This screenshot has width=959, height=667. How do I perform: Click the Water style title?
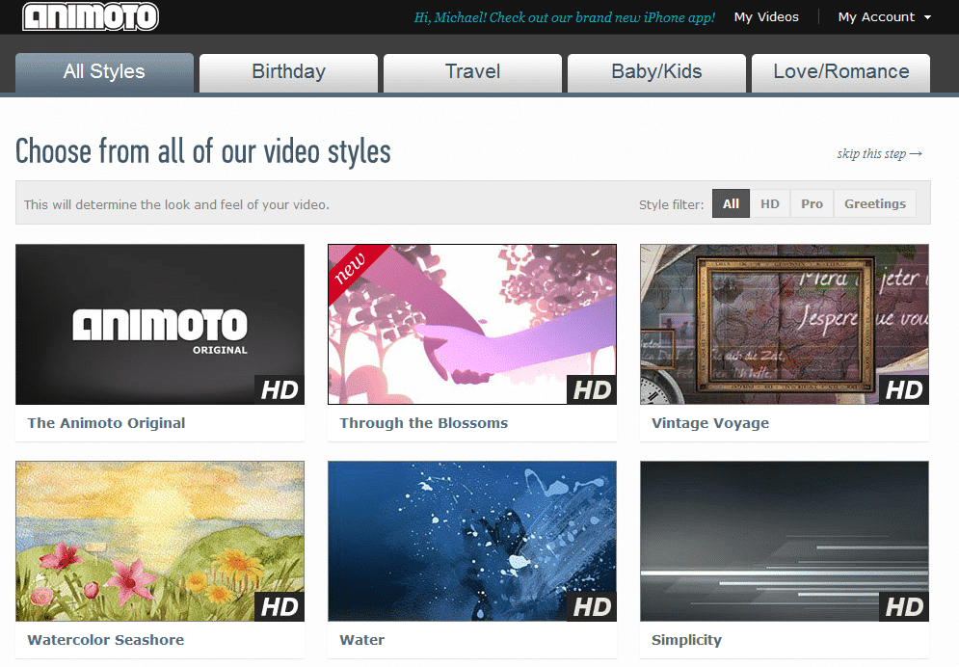[x=362, y=640]
